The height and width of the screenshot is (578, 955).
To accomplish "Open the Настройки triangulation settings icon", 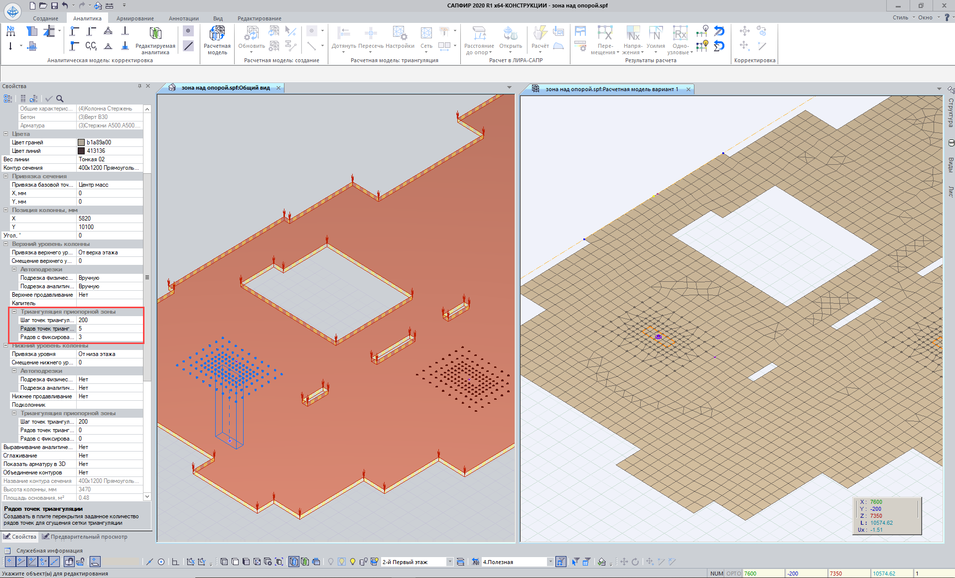I will point(400,34).
